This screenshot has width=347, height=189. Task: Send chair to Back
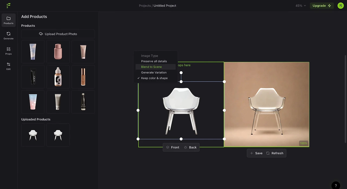tap(190, 147)
